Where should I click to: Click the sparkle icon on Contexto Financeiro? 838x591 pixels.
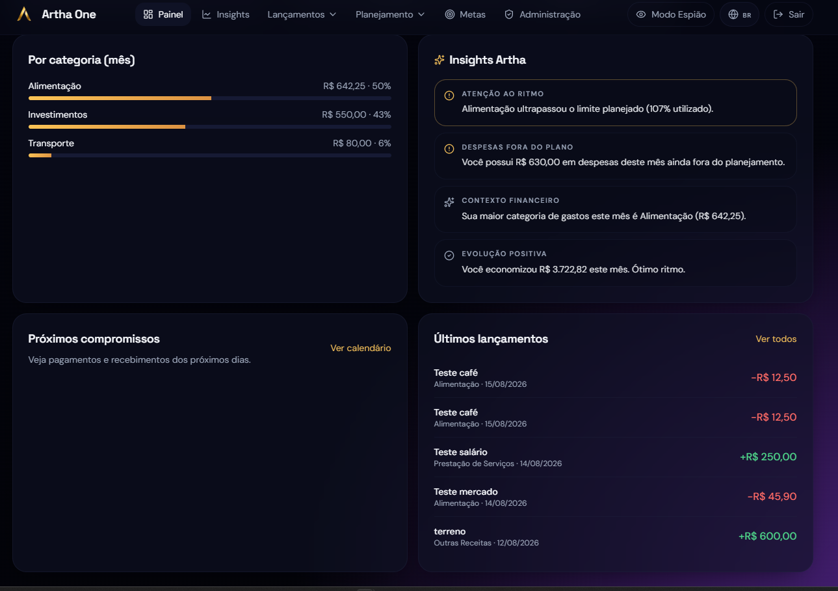(x=449, y=202)
